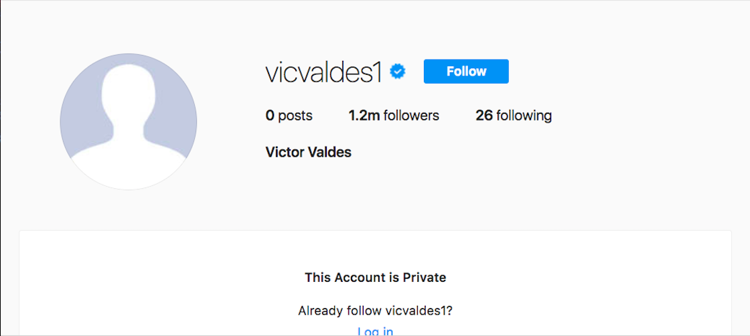Click the Already follow vicvaldes1? text
This screenshot has height=336, width=750.
pyautogui.click(x=375, y=311)
